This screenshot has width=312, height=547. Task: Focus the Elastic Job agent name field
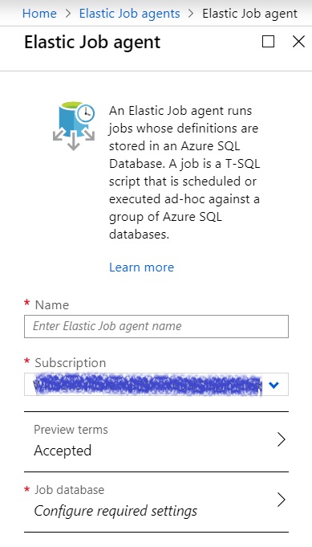pos(156,326)
